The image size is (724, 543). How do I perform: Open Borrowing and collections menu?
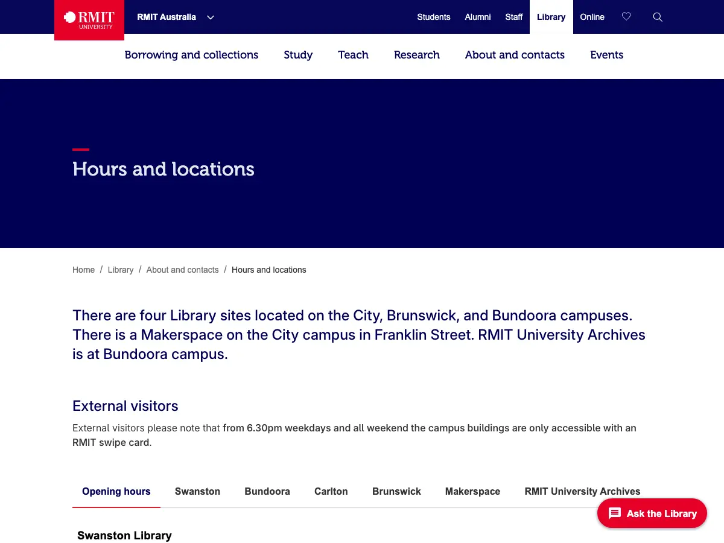pyautogui.click(x=191, y=55)
